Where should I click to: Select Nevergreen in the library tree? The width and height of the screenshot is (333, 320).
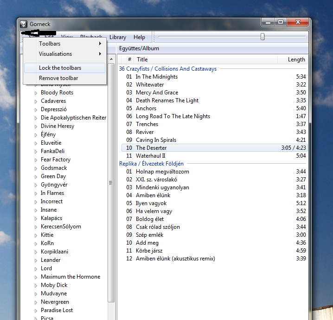(55, 302)
